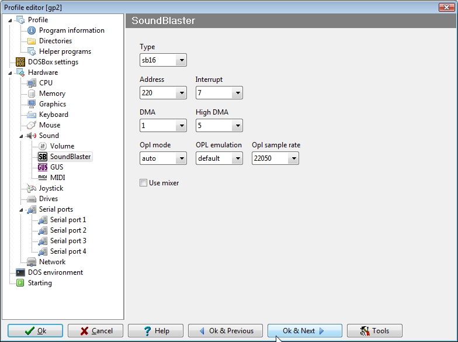
Task: Click the Joystick gamepad icon
Action: (x=32, y=188)
